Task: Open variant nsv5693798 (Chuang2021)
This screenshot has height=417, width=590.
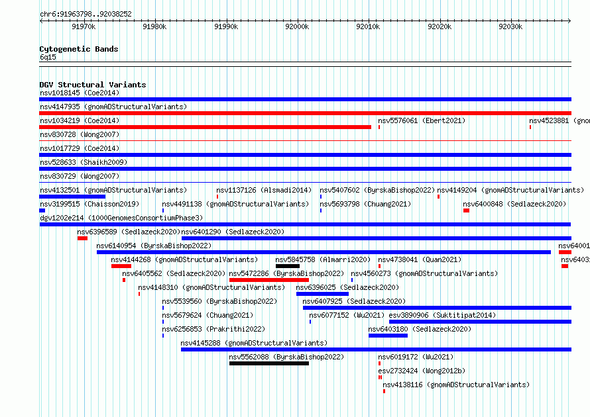Action: [x=365, y=204]
